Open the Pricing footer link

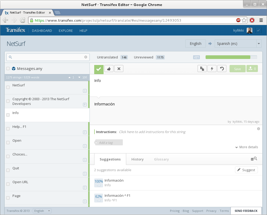point(175,211)
